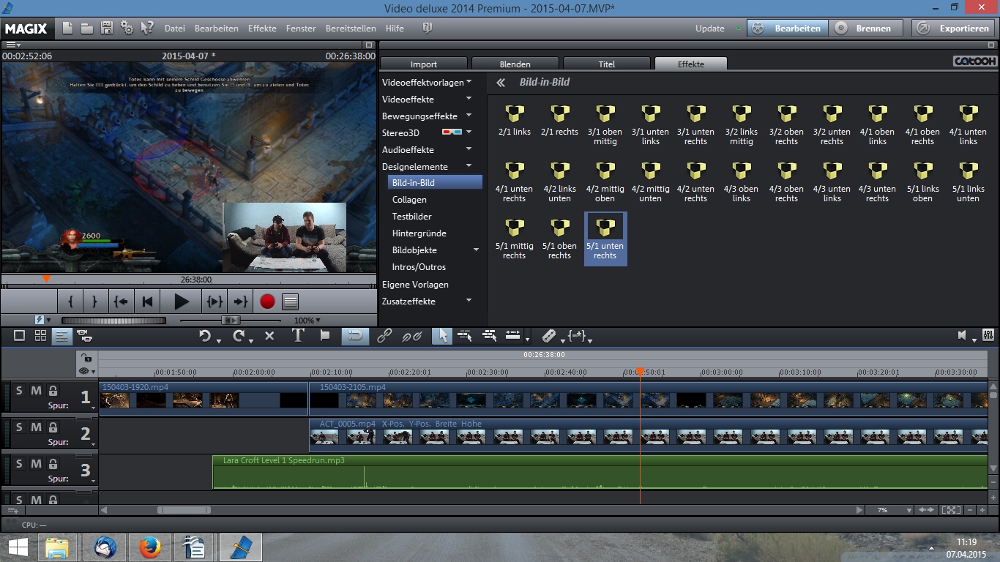This screenshot has height=562, width=1000.
Task: Open the Bereitstellen menu
Action: pyautogui.click(x=351, y=29)
